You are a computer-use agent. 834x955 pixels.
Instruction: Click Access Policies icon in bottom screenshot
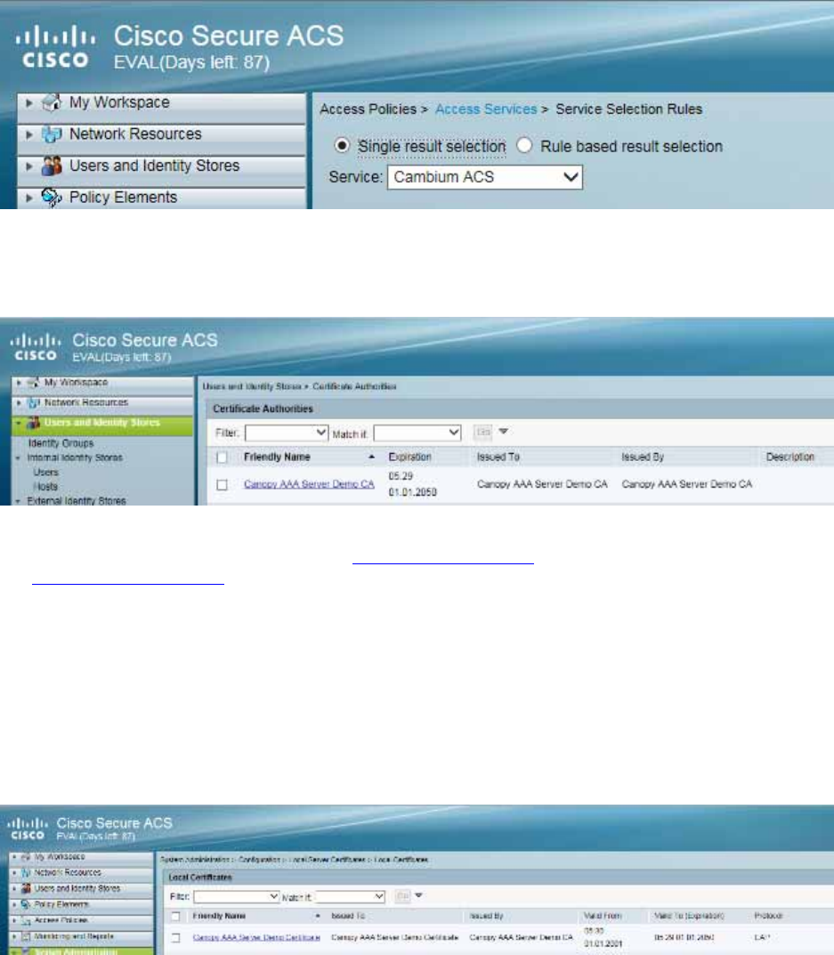click(x=26, y=920)
